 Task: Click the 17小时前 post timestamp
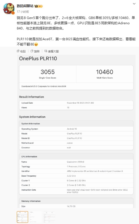pyautogui.click(x=23, y=12)
